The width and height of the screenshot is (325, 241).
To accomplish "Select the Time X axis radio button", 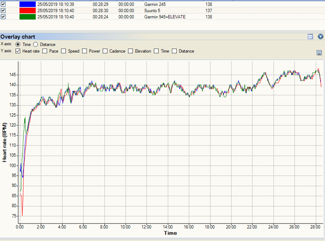I will point(18,44).
